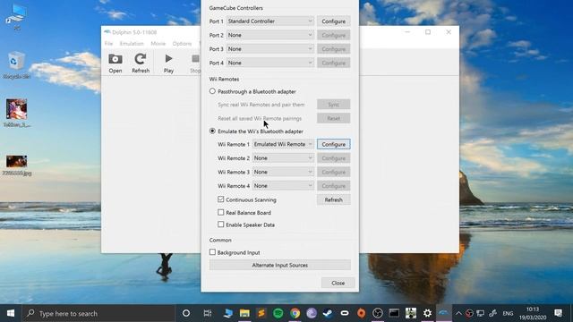Open the Port 2 controller dropdown
The width and height of the screenshot is (573, 322).
pos(270,35)
